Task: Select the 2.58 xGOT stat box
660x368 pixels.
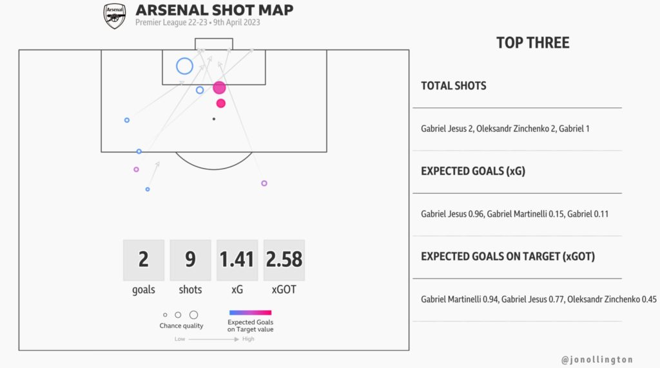Action: (284, 260)
